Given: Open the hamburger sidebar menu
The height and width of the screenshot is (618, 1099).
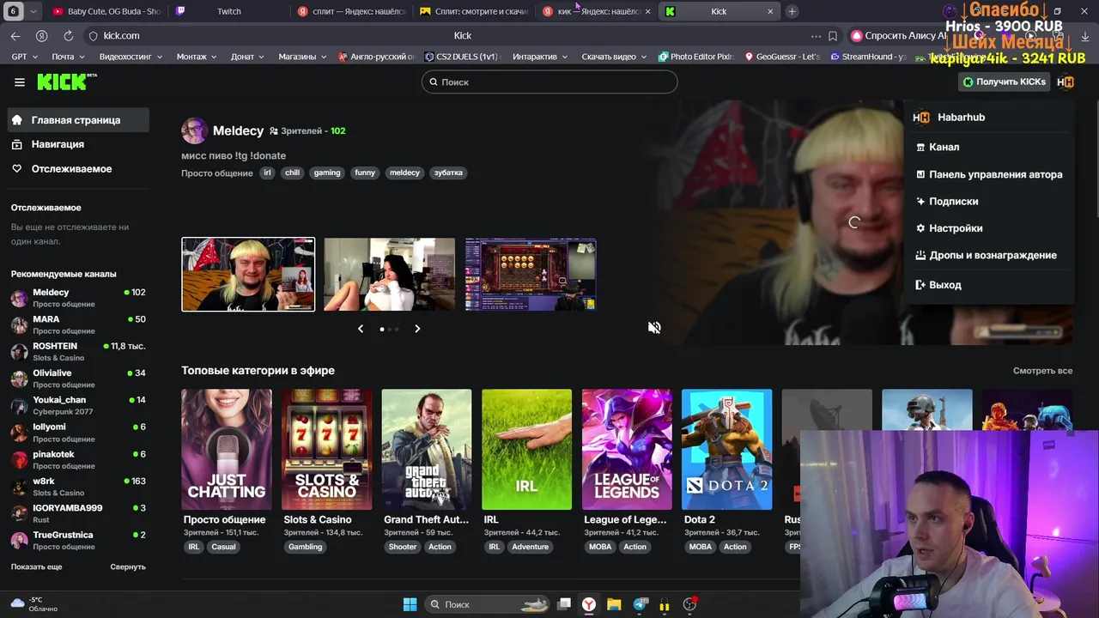Looking at the screenshot, I should pos(20,82).
